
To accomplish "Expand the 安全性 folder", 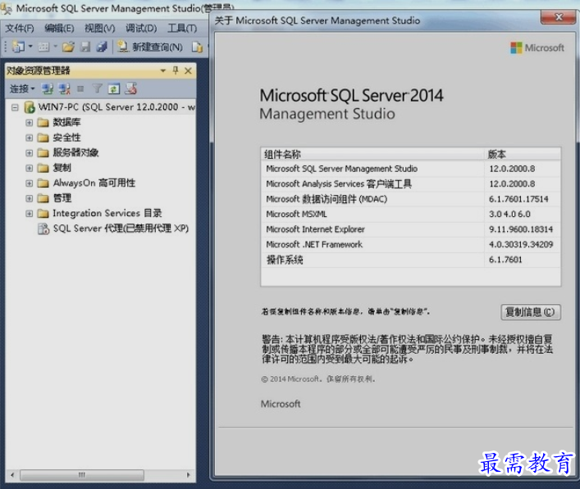I will pyautogui.click(x=30, y=138).
